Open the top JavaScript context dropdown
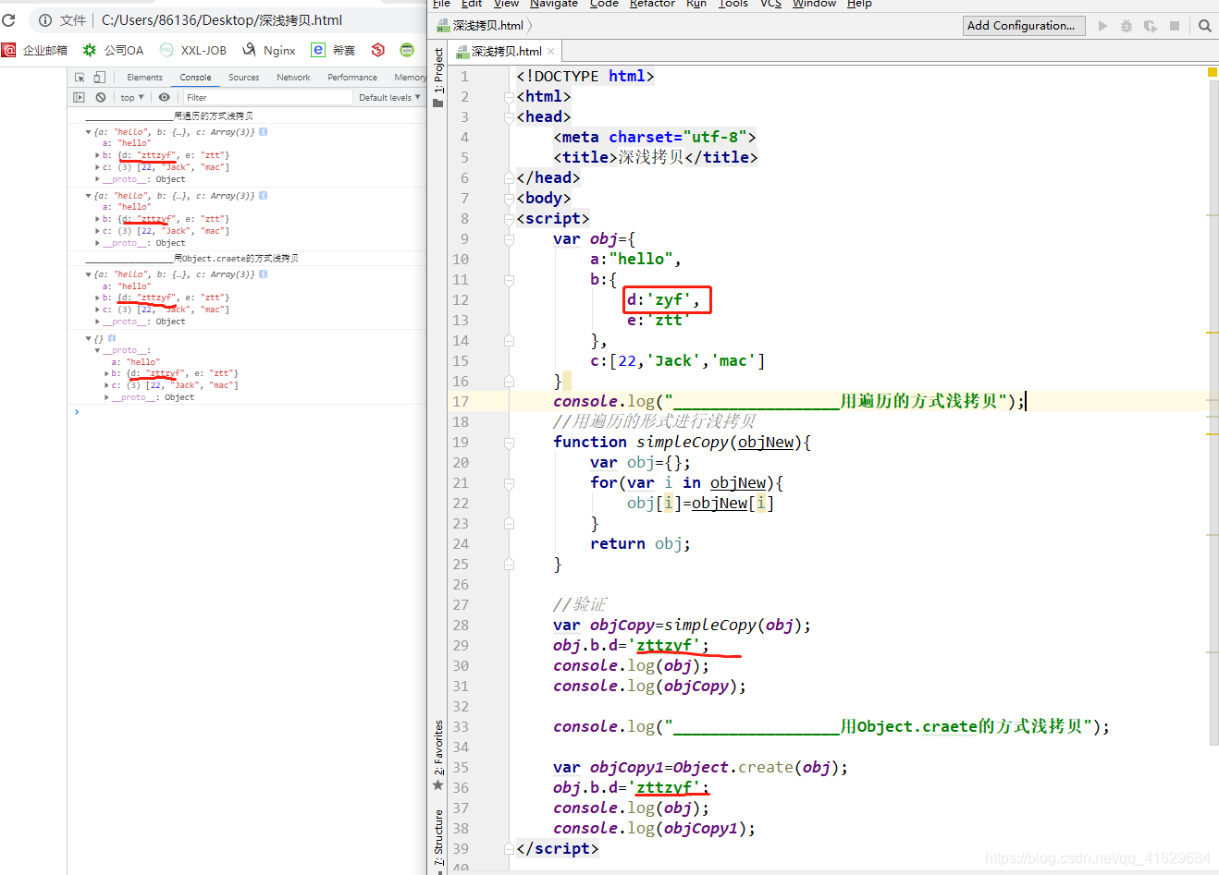Screen dimensions: 1219x875 [x=132, y=97]
